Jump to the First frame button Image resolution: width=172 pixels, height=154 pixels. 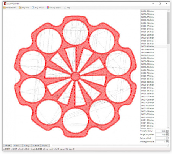[8, 146]
